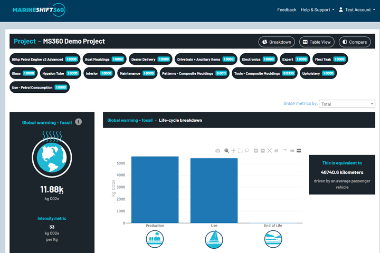
Task: Click the Use bar in chart
Action: (214, 190)
